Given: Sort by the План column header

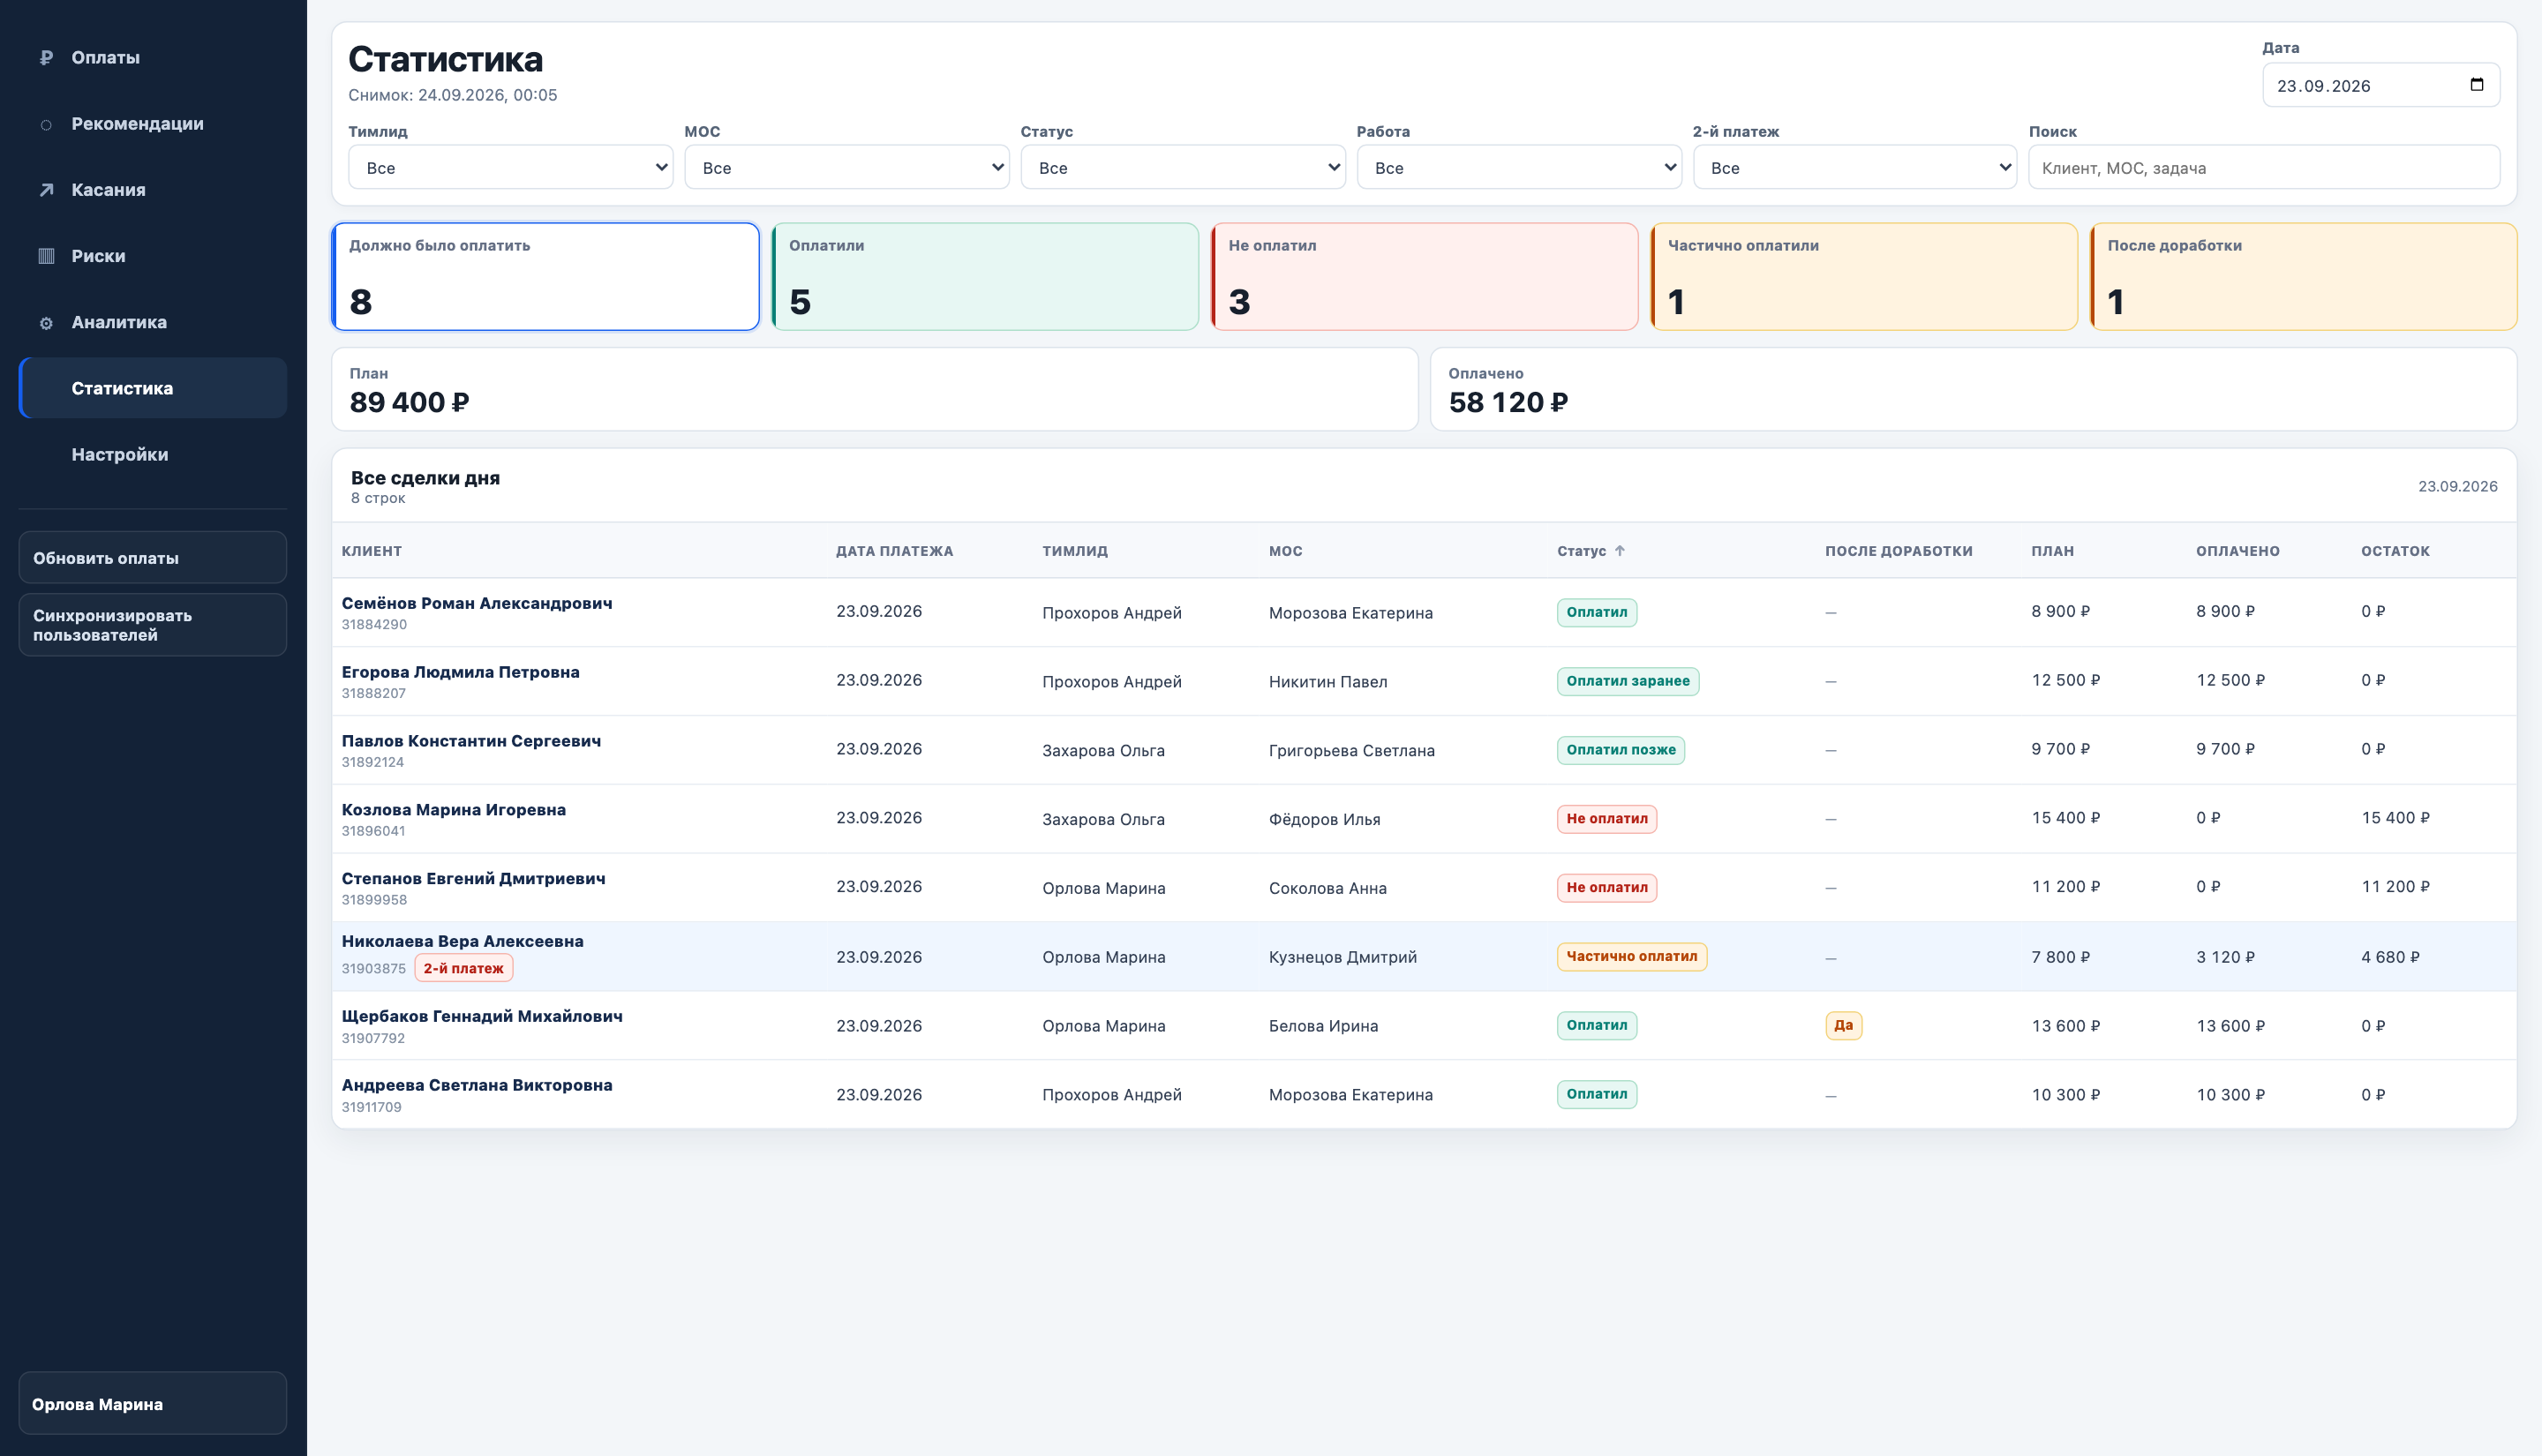Looking at the screenshot, I should tap(2052, 551).
